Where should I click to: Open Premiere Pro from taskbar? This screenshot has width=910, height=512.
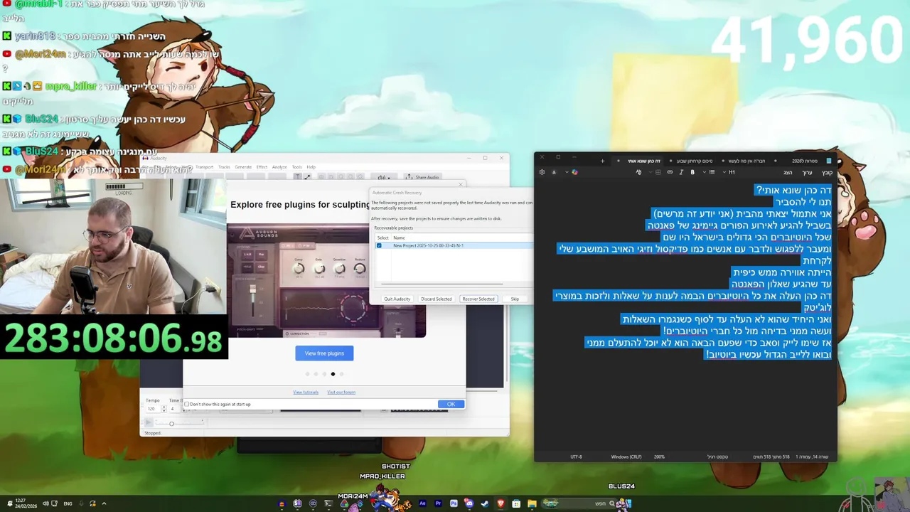point(438,503)
